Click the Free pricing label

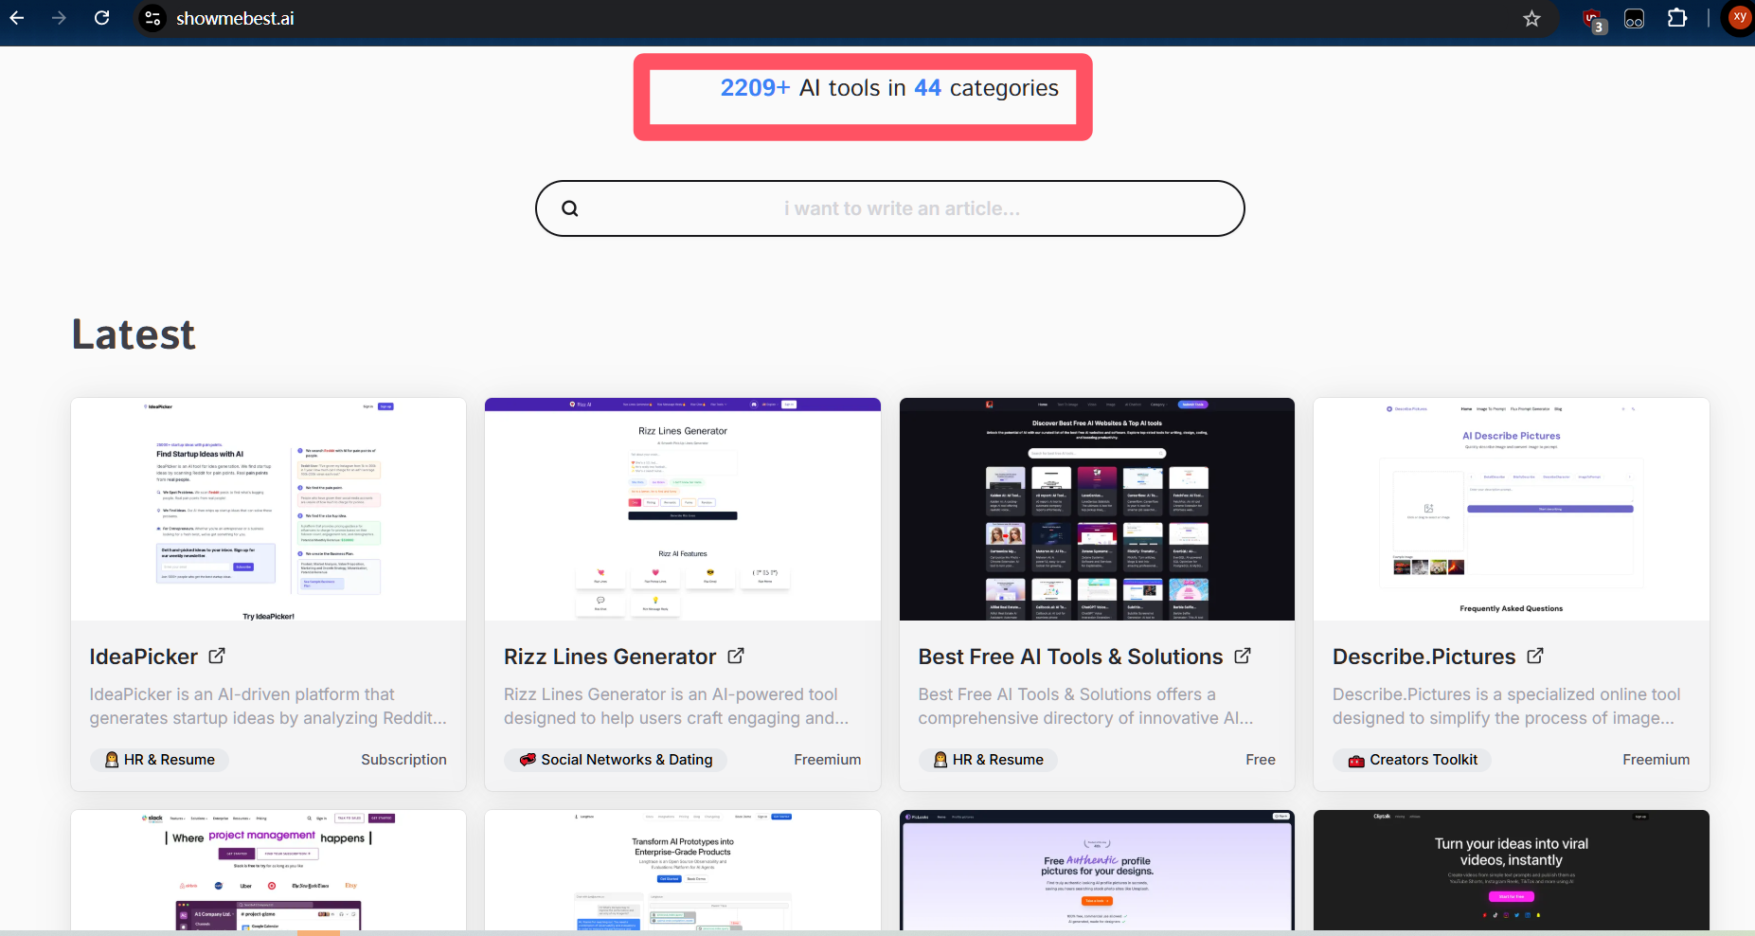tap(1261, 760)
